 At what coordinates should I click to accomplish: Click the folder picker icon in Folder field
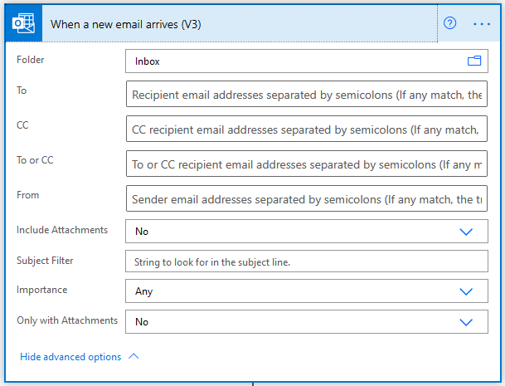[x=474, y=61]
